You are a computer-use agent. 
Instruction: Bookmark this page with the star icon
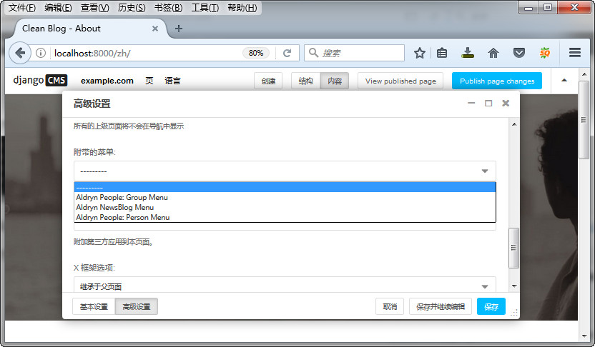tap(419, 53)
